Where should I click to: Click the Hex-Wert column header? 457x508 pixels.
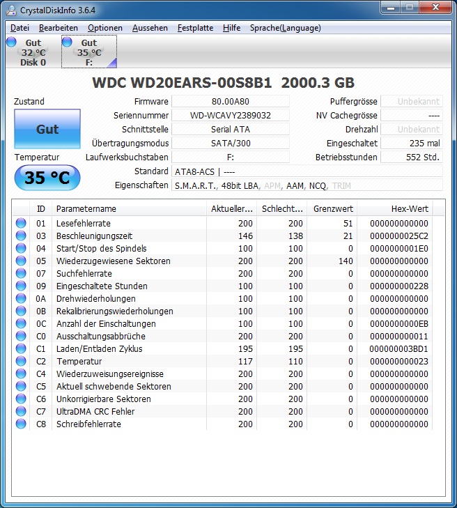395,208
